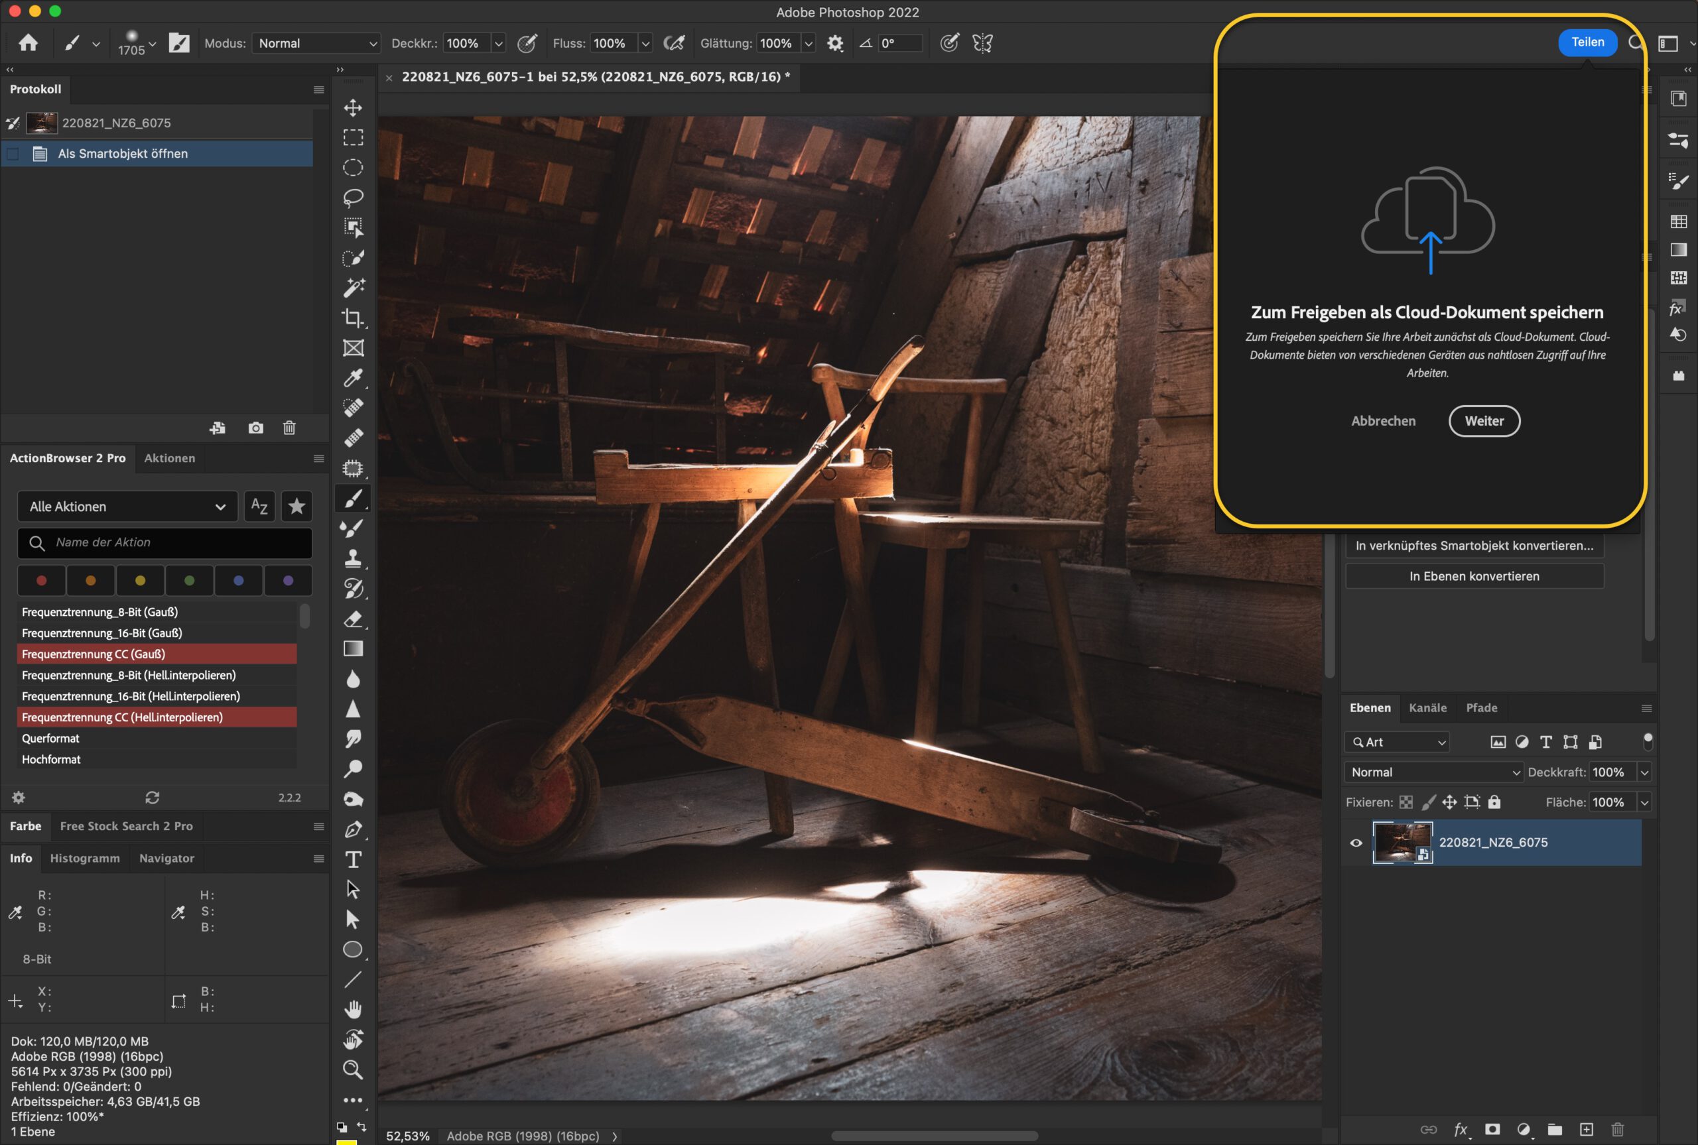This screenshot has width=1698, height=1145.
Task: Select the Move tool
Action: (x=353, y=108)
